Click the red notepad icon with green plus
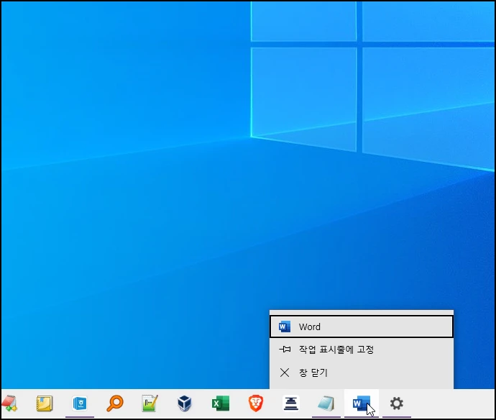496x420 pixels. click(x=9, y=403)
